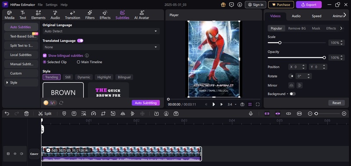
Task: Play the video preview
Action: click(214, 105)
